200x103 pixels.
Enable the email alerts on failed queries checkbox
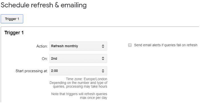click(x=130, y=45)
